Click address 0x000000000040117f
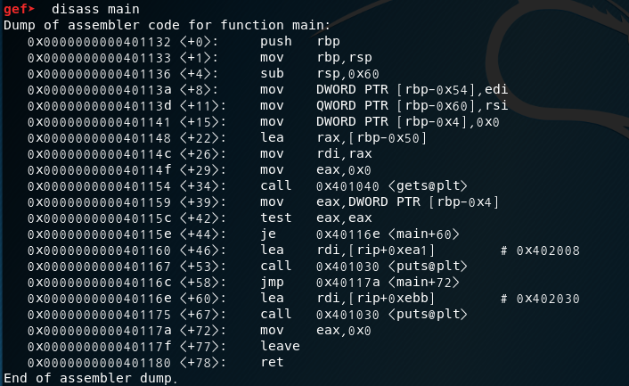The image size is (629, 386). pos(99,347)
